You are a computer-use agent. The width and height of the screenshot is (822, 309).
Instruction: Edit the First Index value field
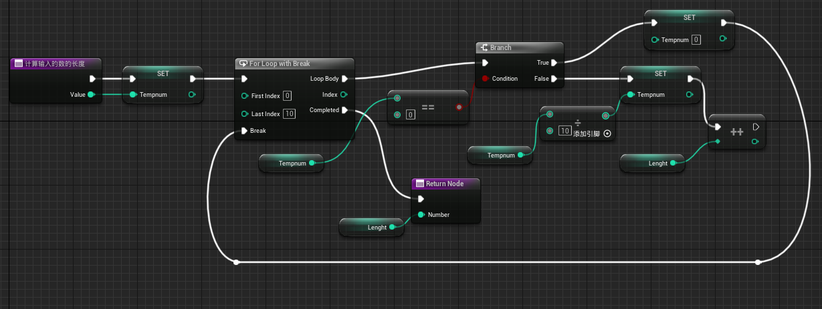point(287,95)
